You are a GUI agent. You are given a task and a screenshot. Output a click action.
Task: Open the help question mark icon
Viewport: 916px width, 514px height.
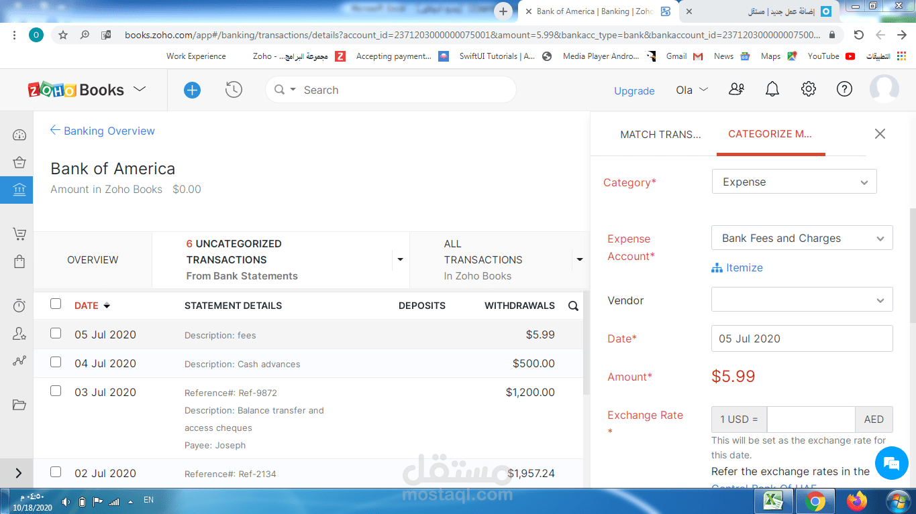point(844,89)
